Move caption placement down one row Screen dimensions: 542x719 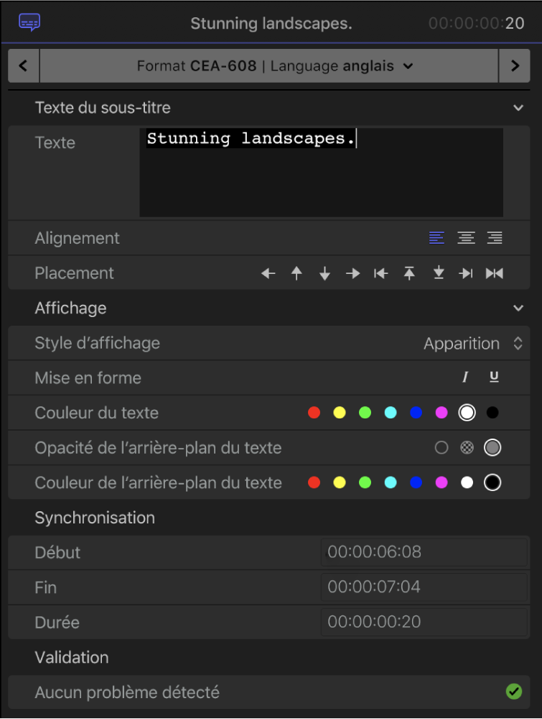tap(324, 273)
